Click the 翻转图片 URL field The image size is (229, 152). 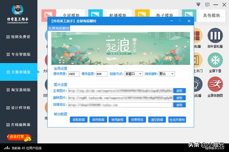click(x=120, y=98)
